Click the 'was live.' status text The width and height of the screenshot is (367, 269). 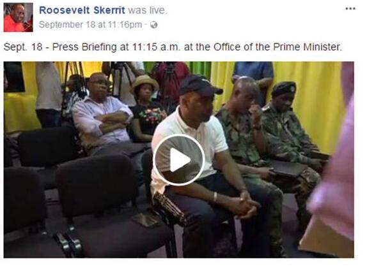click(x=148, y=10)
